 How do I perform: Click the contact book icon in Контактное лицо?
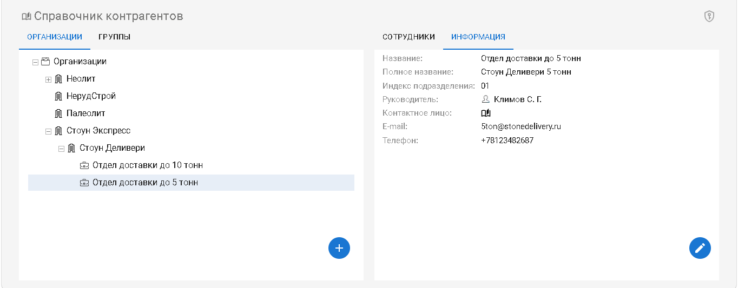(x=485, y=113)
